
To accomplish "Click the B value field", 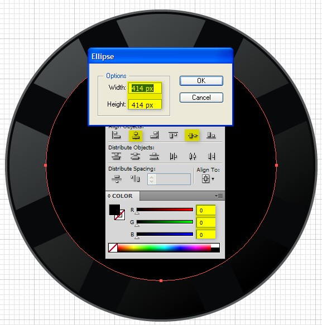I will coord(206,235).
